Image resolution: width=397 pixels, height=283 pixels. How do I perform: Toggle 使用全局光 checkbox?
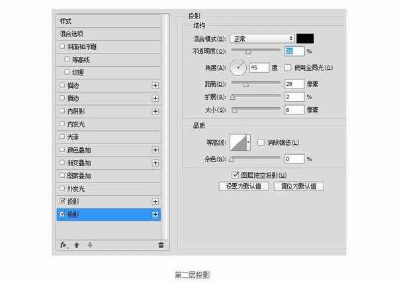(x=288, y=67)
